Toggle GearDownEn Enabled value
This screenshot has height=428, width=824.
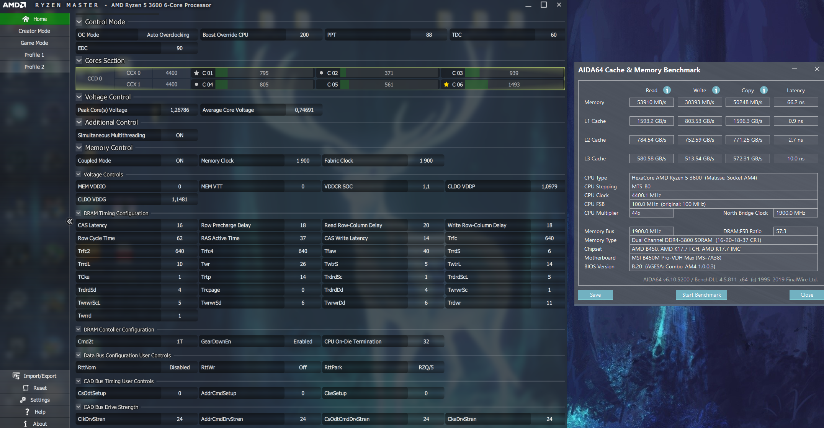point(302,341)
